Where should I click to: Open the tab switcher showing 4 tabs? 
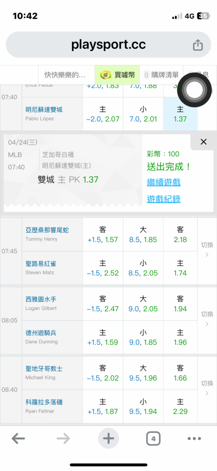[154, 439]
